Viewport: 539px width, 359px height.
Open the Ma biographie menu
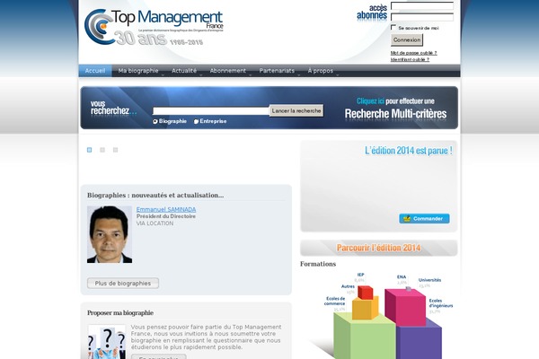(x=138, y=71)
